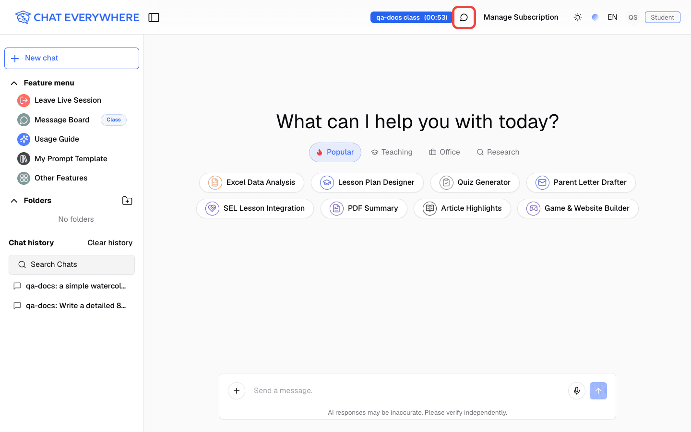Image resolution: width=691 pixels, height=432 pixels.
Task: Choose Lesson Plan Designer prompt
Action: pos(367,182)
